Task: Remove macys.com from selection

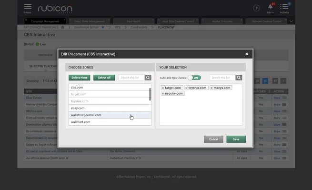Action: pyautogui.click(x=211, y=88)
